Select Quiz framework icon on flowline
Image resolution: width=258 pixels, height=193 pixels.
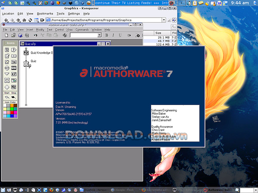[26, 64]
